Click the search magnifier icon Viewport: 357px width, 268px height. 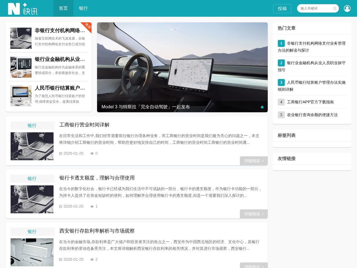click(x=335, y=9)
